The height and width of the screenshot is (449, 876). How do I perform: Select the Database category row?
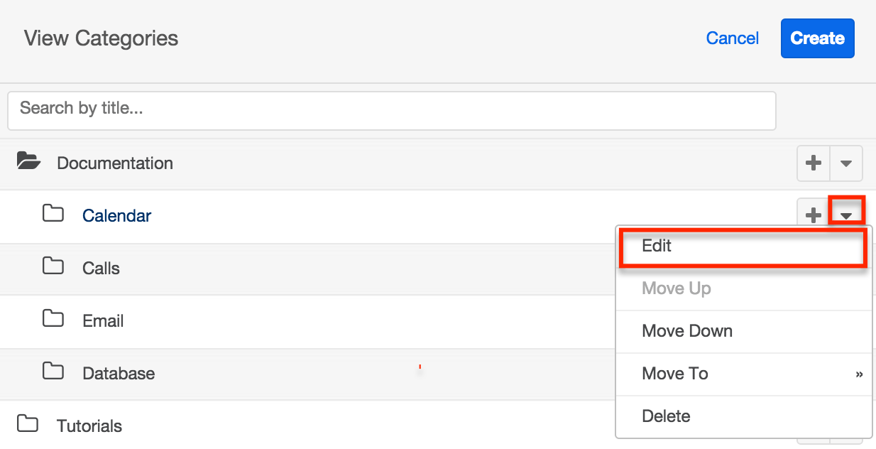pyautogui.click(x=118, y=373)
